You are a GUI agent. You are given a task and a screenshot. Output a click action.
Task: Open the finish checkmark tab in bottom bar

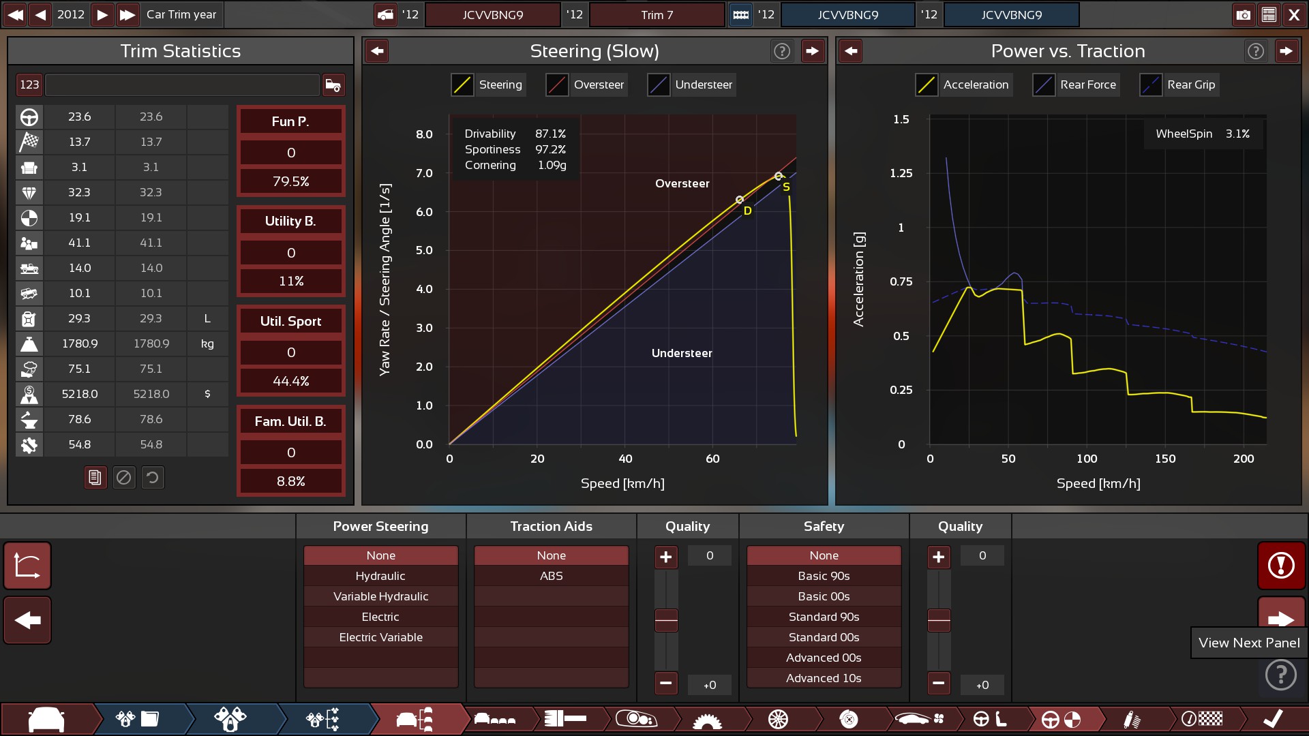click(1272, 719)
